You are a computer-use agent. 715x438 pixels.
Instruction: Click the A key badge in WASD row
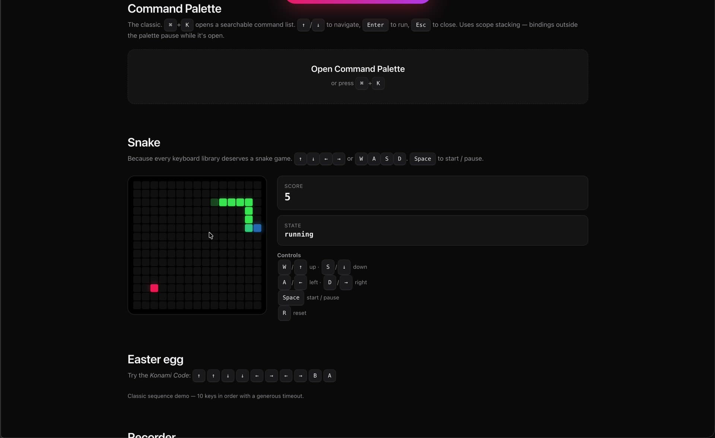(374, 159)
